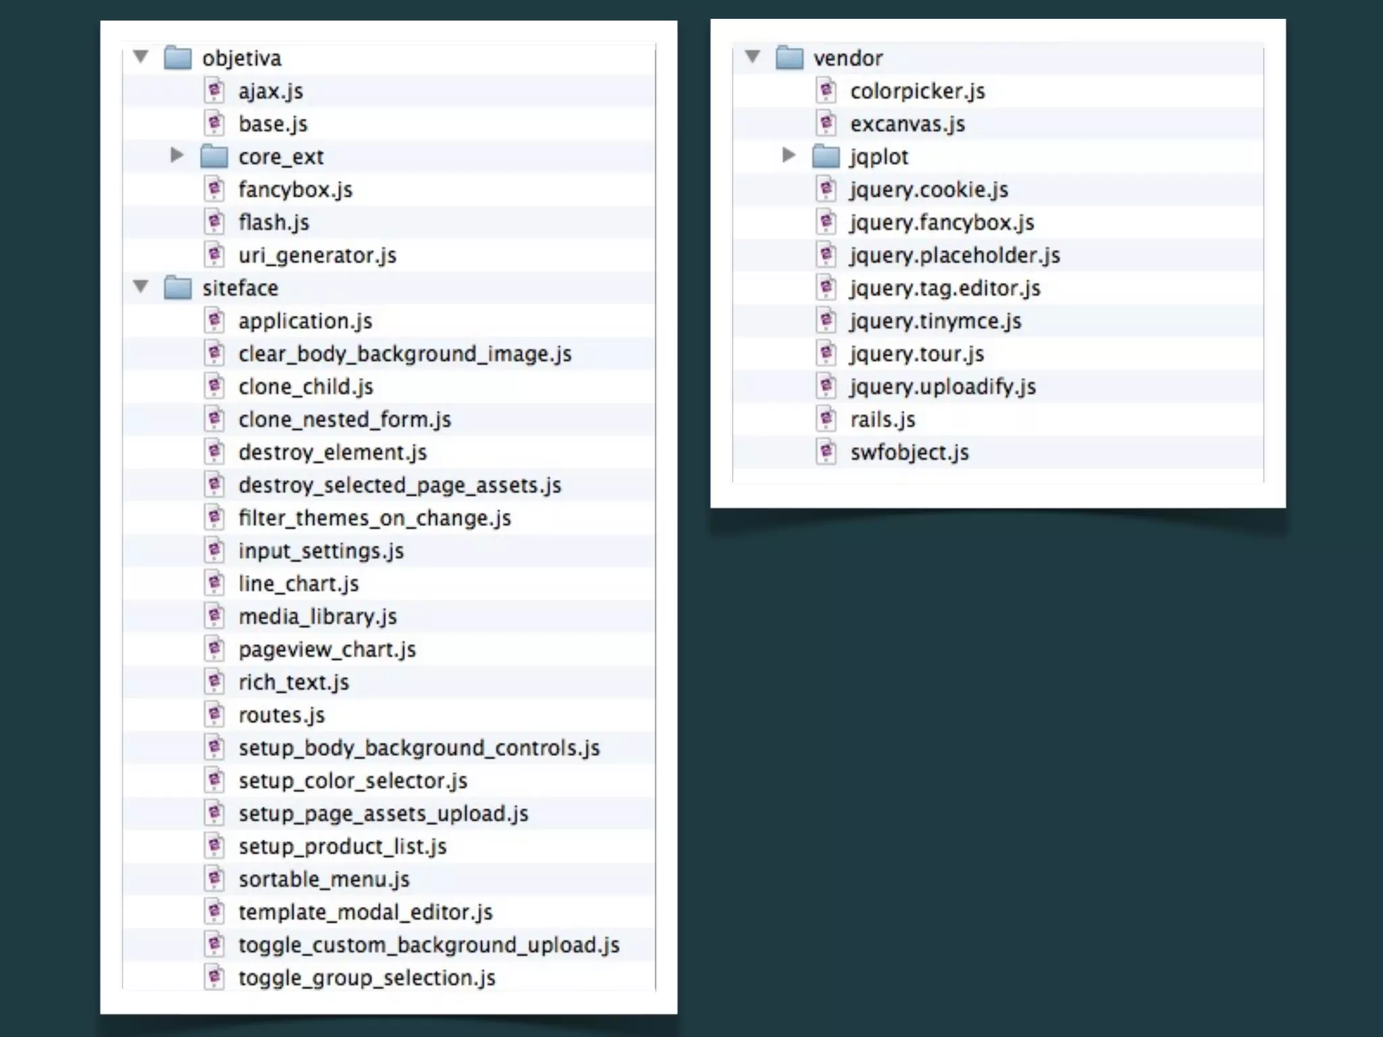This screenshot has width=1383, height=1037.
Task: Expand the jqplot folder triangle
Action: tap(789, 155)
